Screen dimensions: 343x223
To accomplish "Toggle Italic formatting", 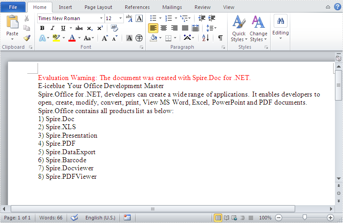I will (52, 28).
